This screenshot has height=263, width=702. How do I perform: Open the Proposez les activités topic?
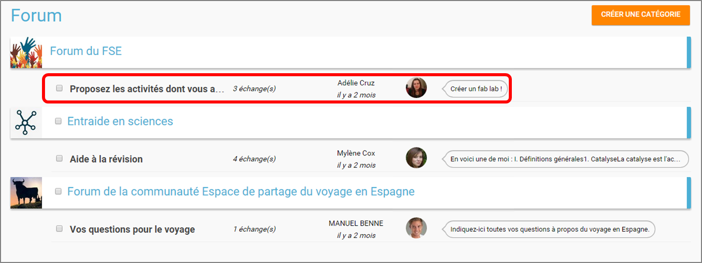pyautogui.click(x=147, y=89)
